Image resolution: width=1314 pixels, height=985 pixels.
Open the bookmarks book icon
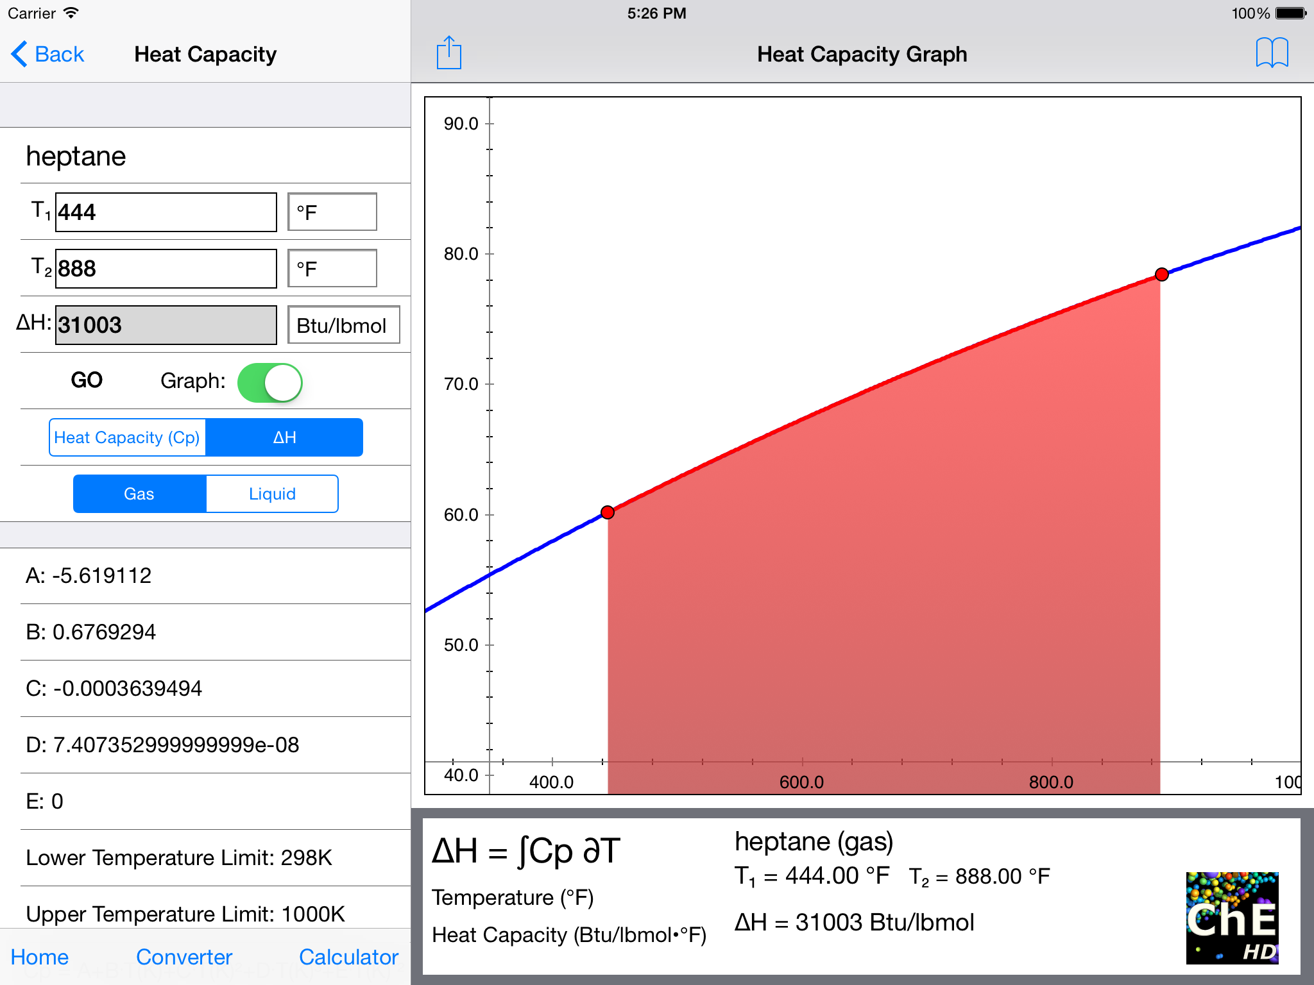click(1271, 53)
